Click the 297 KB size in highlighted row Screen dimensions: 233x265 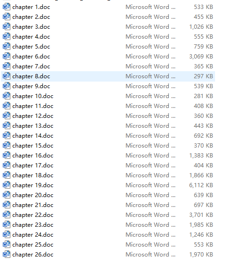203,76
